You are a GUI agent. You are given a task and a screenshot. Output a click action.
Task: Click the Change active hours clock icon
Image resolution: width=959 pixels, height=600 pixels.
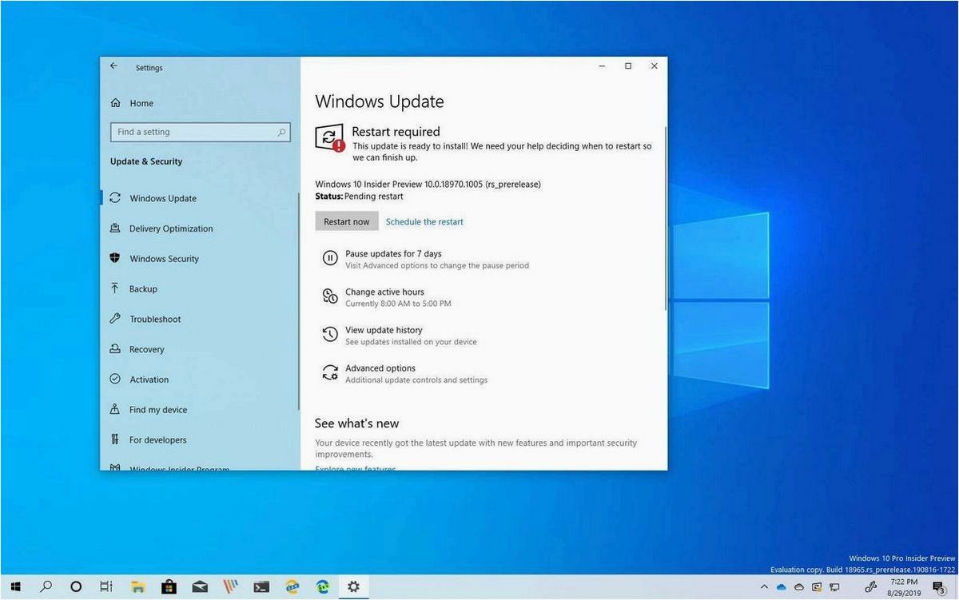[330, 296]
